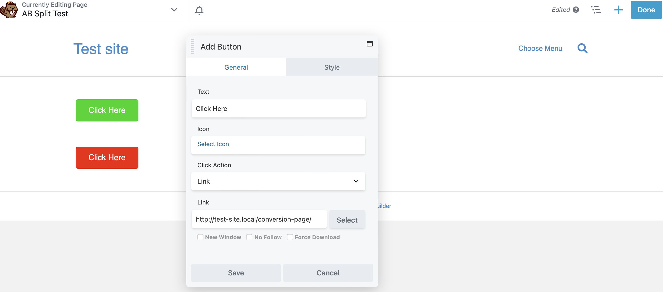Expand the AB Split Test title chevron
663x292 pixels.
coord(174,10)
